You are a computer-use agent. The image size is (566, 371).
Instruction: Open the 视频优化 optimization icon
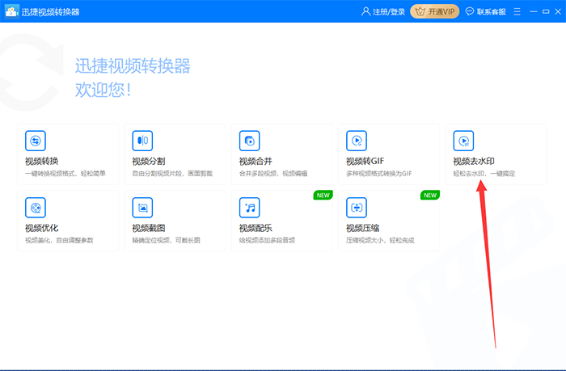[36, 208]
